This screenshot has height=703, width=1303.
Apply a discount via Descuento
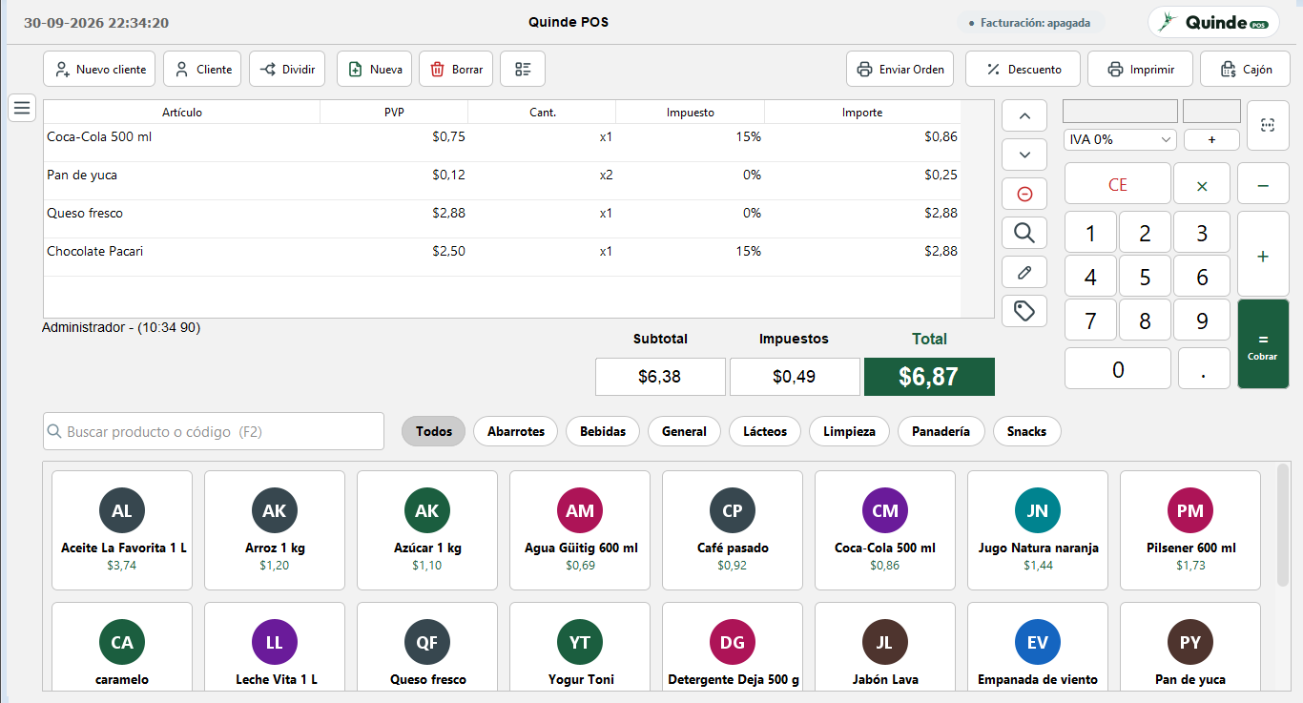(x=1024, y=69)
